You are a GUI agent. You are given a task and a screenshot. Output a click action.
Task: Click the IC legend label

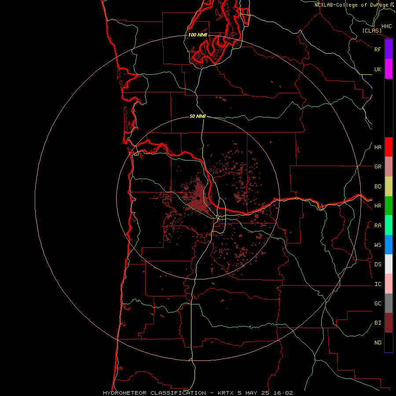(x=378, y=284)
